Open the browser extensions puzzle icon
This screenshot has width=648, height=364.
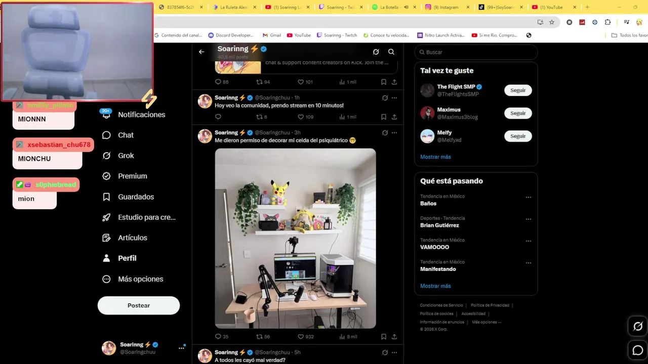[607, 22]
